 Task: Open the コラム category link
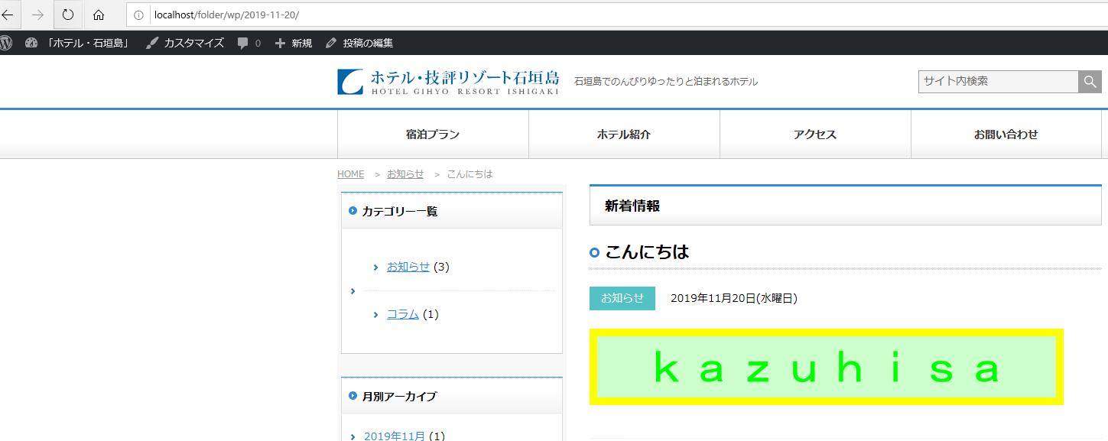pos(402,314)
